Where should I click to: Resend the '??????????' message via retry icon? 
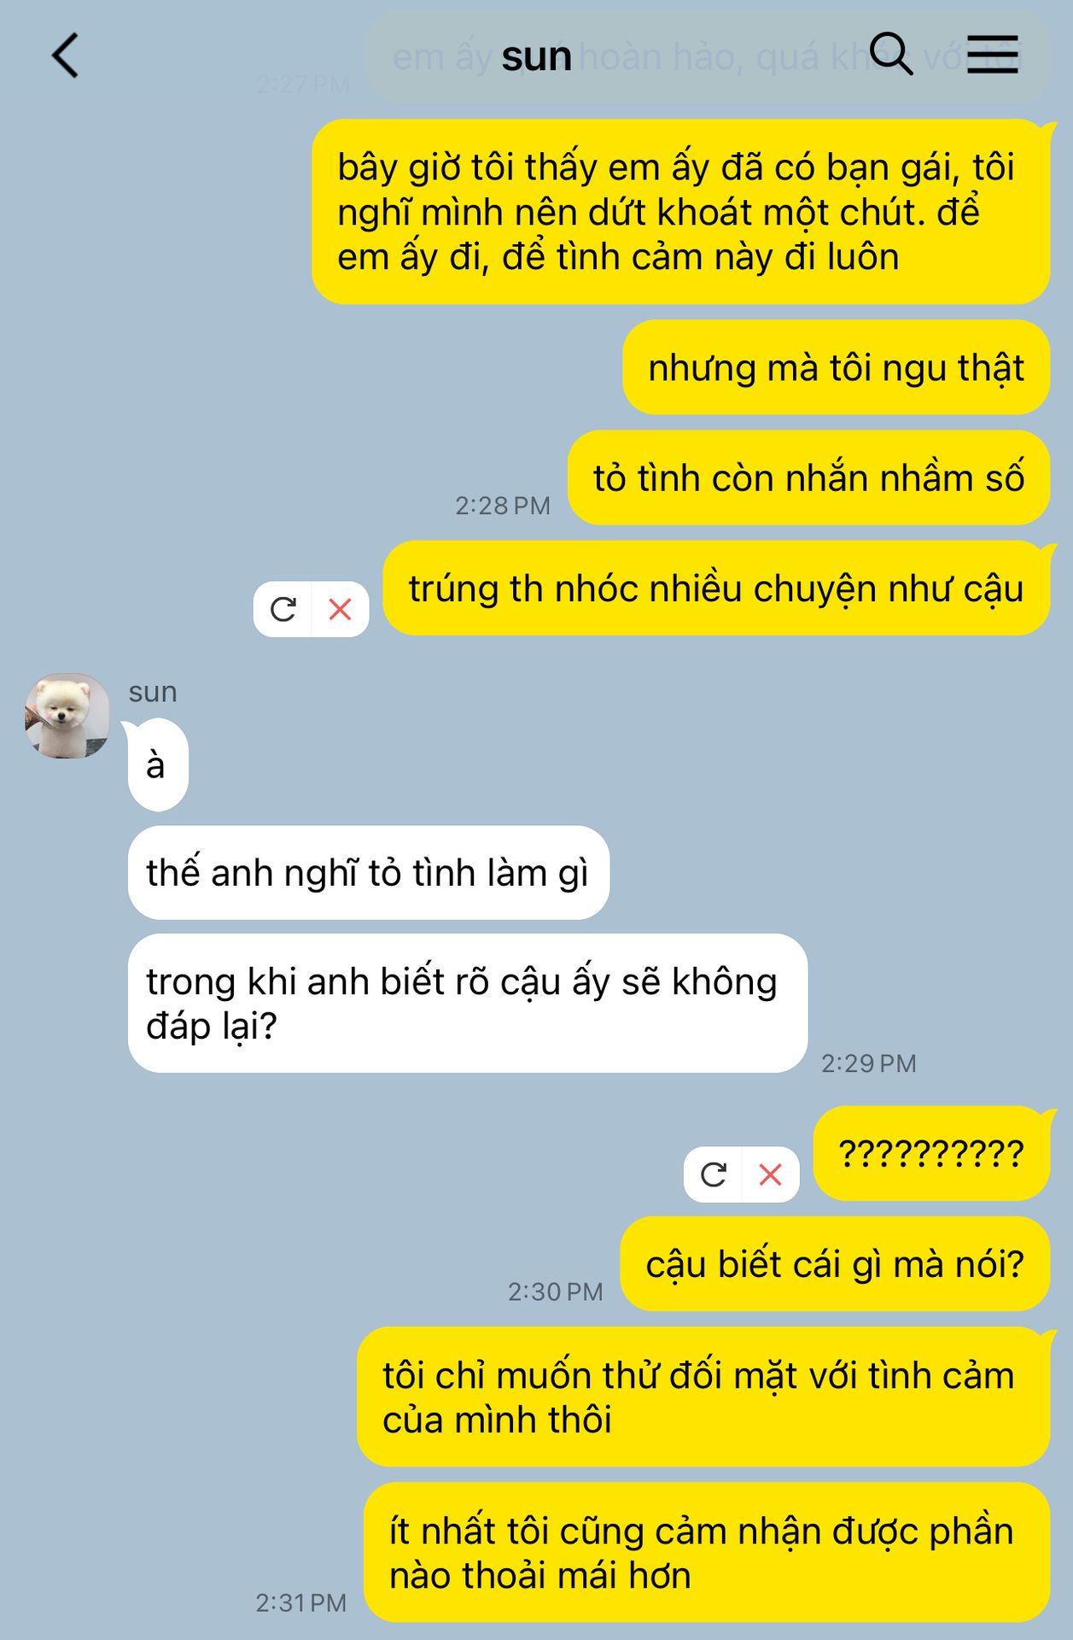pyautogui.click(x=714, y=1174)
